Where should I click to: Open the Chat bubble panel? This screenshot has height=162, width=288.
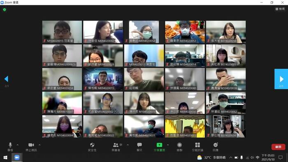tap(139, 147)
